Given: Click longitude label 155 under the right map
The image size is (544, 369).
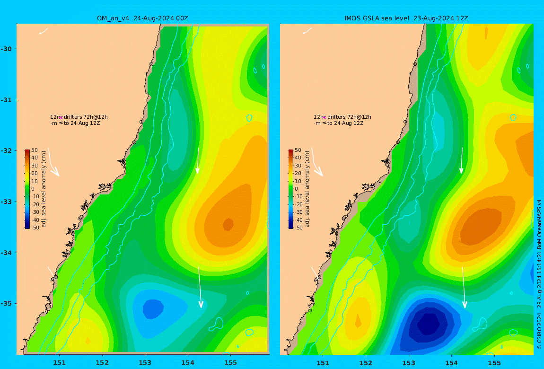Looking at the screenshot, I should coord(494,363).
